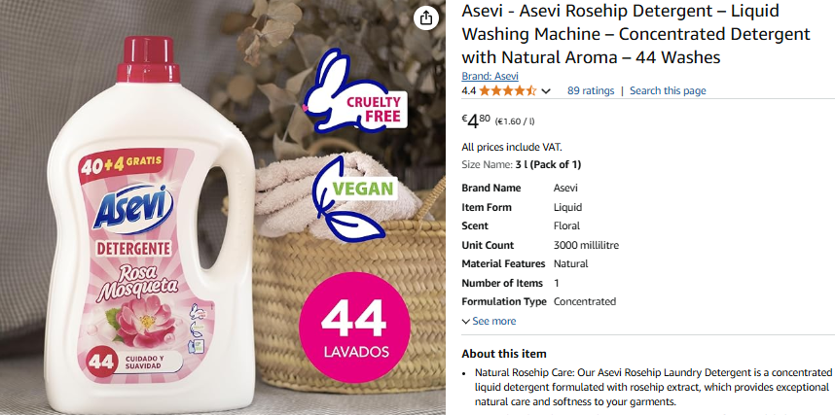Click the 40+4 Gratis label on bottle
The height and width of the screenshot is (415, 835).
(121, 163)
